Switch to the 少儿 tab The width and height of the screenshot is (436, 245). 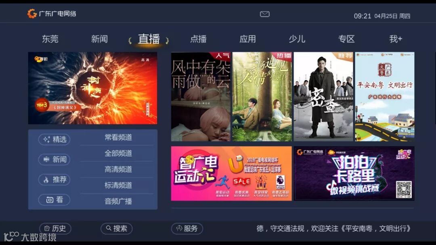297,39
